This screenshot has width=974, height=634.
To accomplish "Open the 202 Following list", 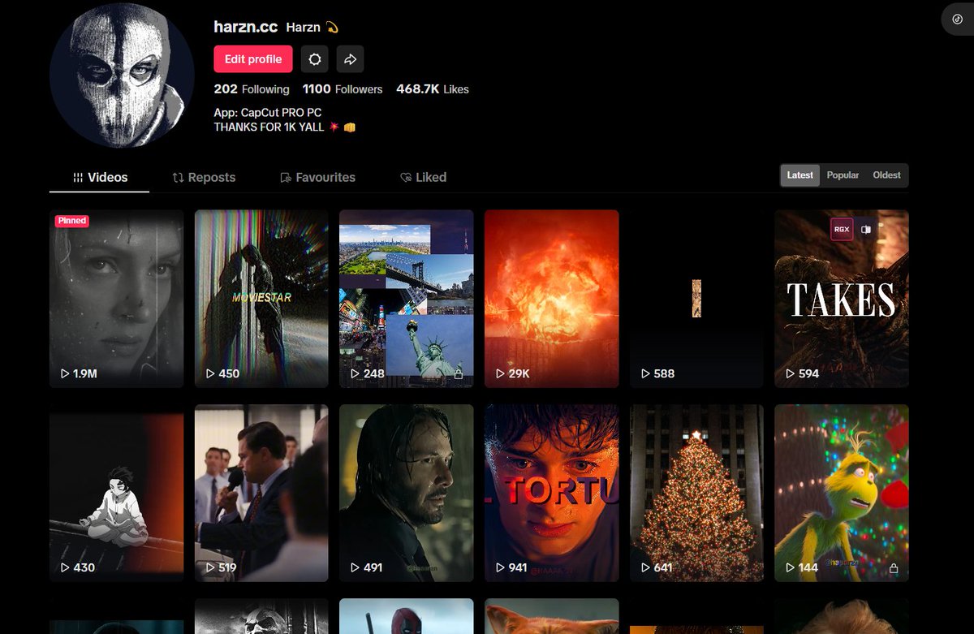I will (x=252, y=89).
